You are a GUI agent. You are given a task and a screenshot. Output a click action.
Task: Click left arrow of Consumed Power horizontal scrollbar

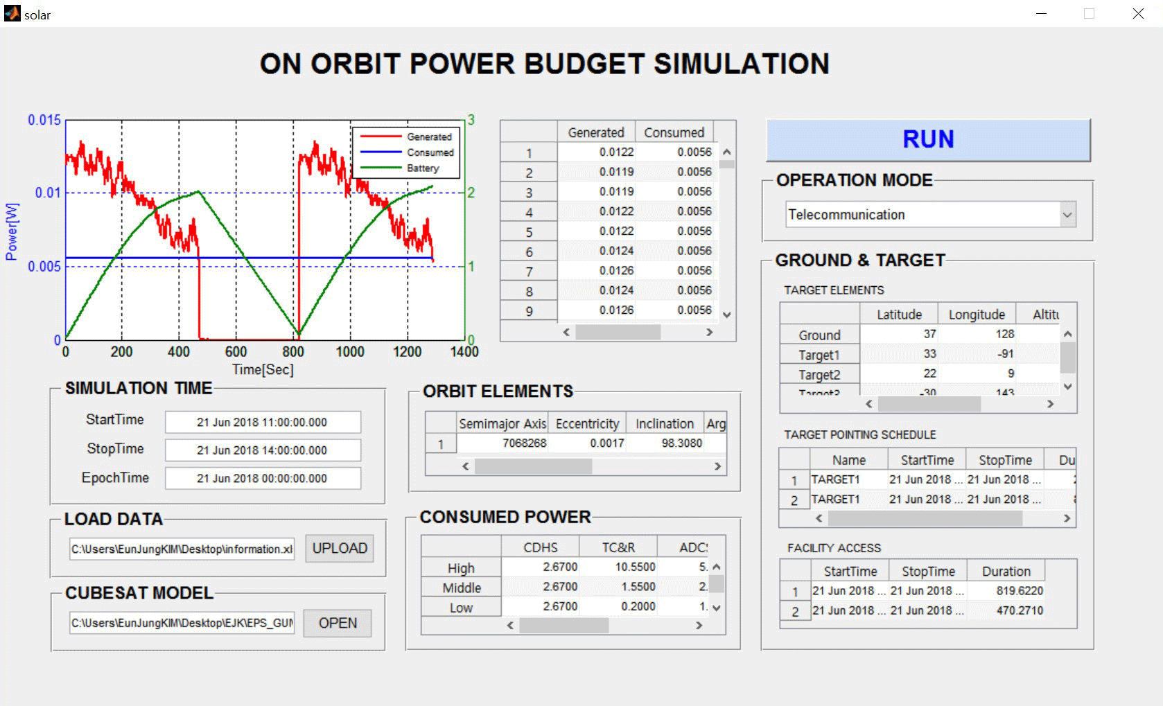click(510, 626)
